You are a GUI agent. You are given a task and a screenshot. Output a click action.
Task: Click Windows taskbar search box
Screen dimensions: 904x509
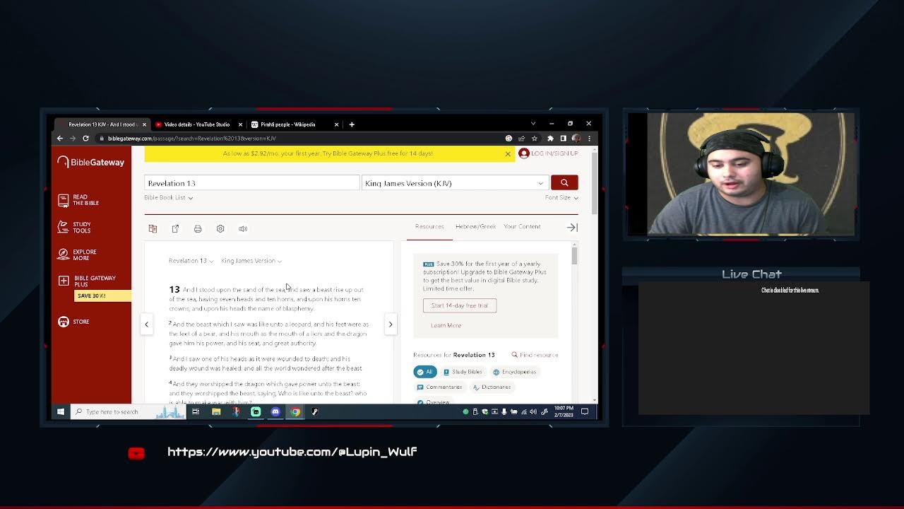tap(127, 411)
